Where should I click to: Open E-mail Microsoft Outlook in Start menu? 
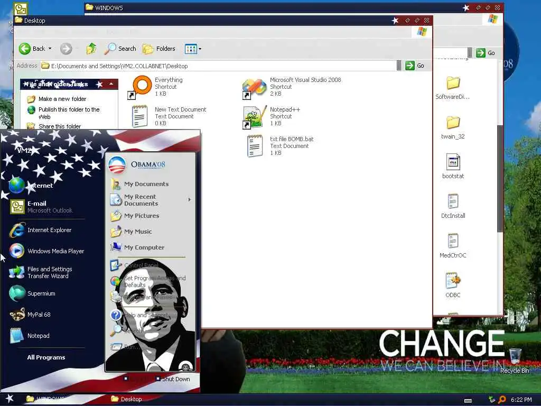tap(41, 207)
